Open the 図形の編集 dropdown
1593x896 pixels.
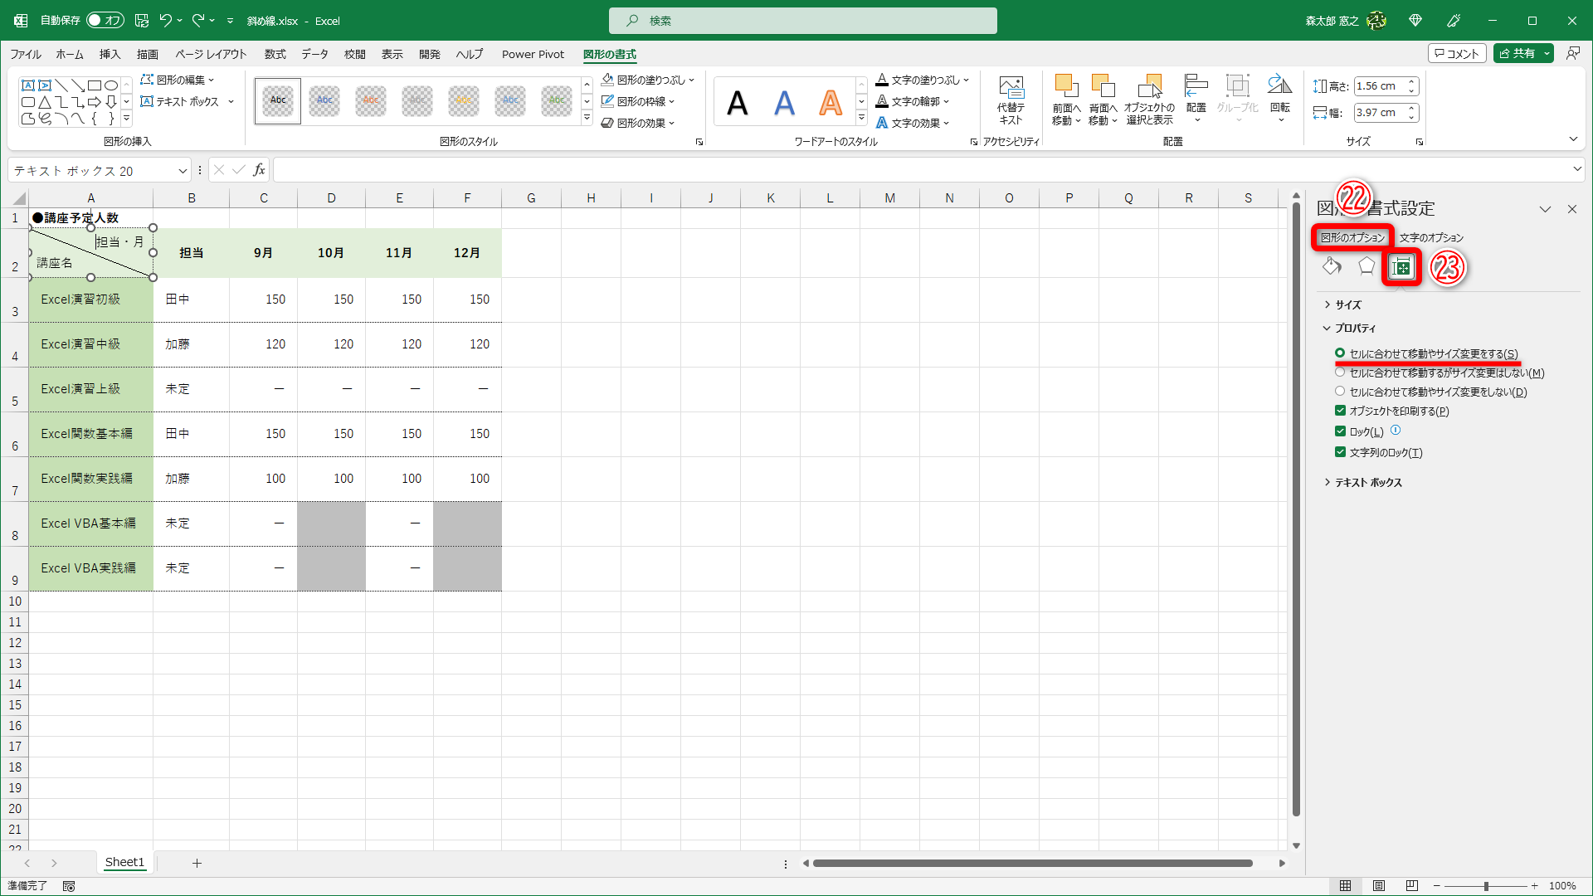click(177, 79)
